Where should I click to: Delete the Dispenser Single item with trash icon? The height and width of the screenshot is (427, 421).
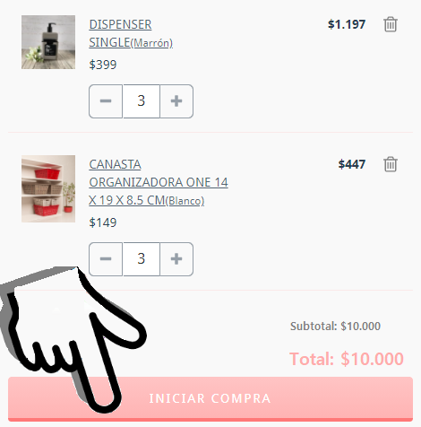(x=391, y=24)
